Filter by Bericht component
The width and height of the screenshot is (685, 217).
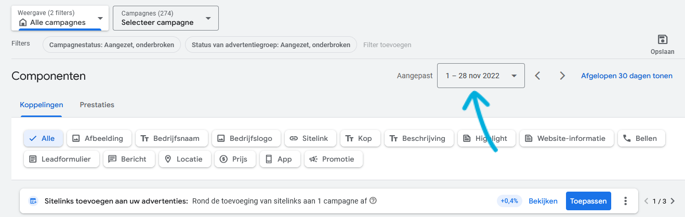click(129, 159)
